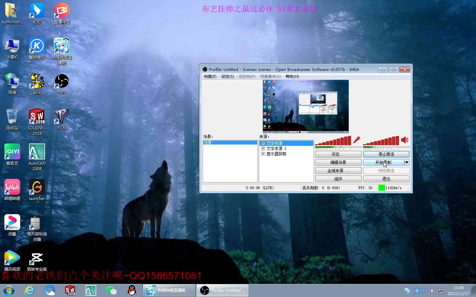This screenshot has height=297, width=476.
Task: Open QQ penguin icon in taskbar
Action: [132, 290]
